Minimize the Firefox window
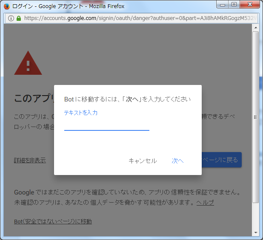 pos(222,5)
